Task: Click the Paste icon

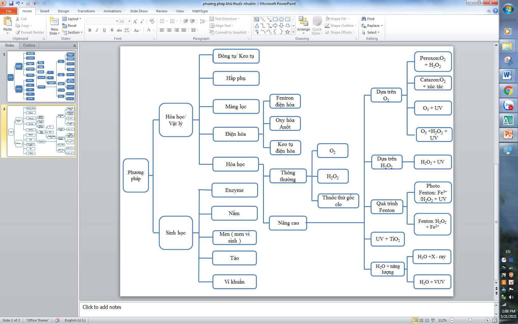Action: click(x=7, y=22)
